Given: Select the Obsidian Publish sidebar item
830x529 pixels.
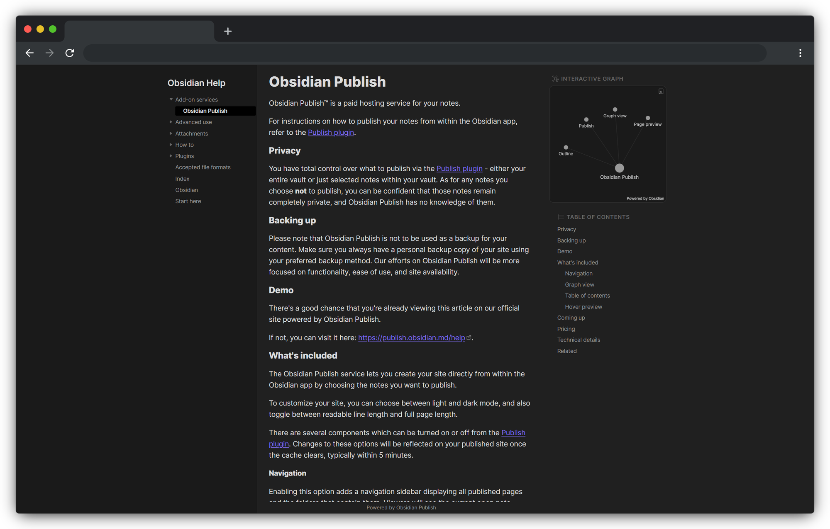Looking at the screenshot, I should (x=204, y=111).
